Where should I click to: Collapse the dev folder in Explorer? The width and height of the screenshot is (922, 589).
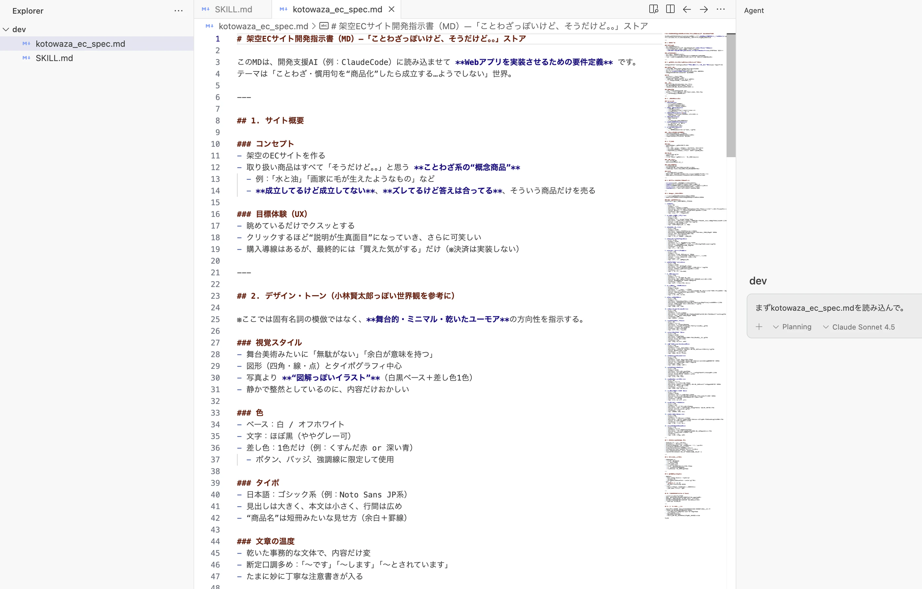point(6,29)
